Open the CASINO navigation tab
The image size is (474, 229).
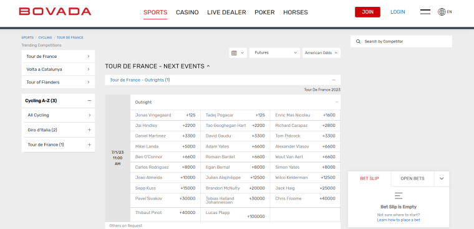[187, 12]
